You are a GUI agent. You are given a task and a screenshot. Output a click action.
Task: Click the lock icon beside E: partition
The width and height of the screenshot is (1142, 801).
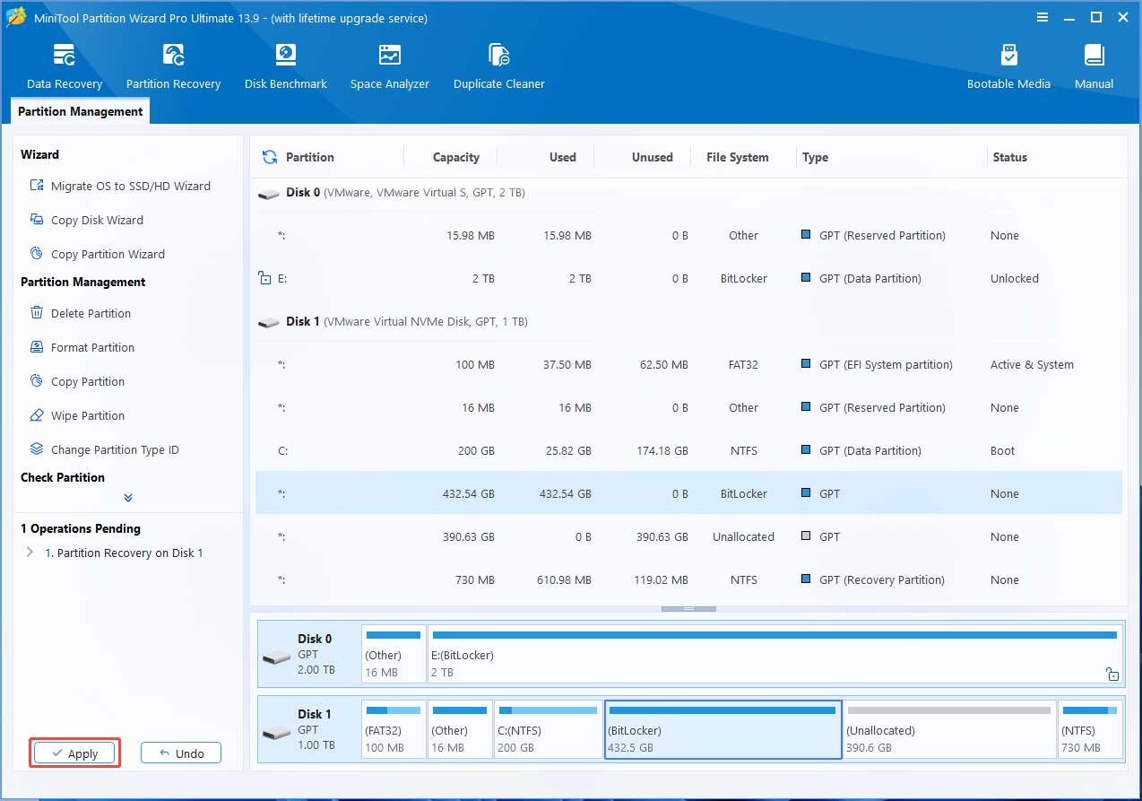(x=264, y=278)
